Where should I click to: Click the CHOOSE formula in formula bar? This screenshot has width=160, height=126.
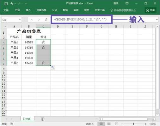(80, 20)
